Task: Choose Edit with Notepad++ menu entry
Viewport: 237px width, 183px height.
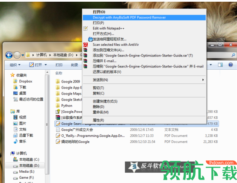Action: coord(144,28)
